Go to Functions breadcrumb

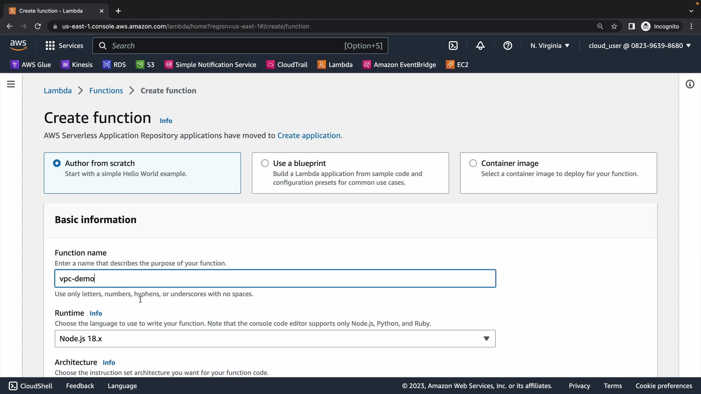106,90
